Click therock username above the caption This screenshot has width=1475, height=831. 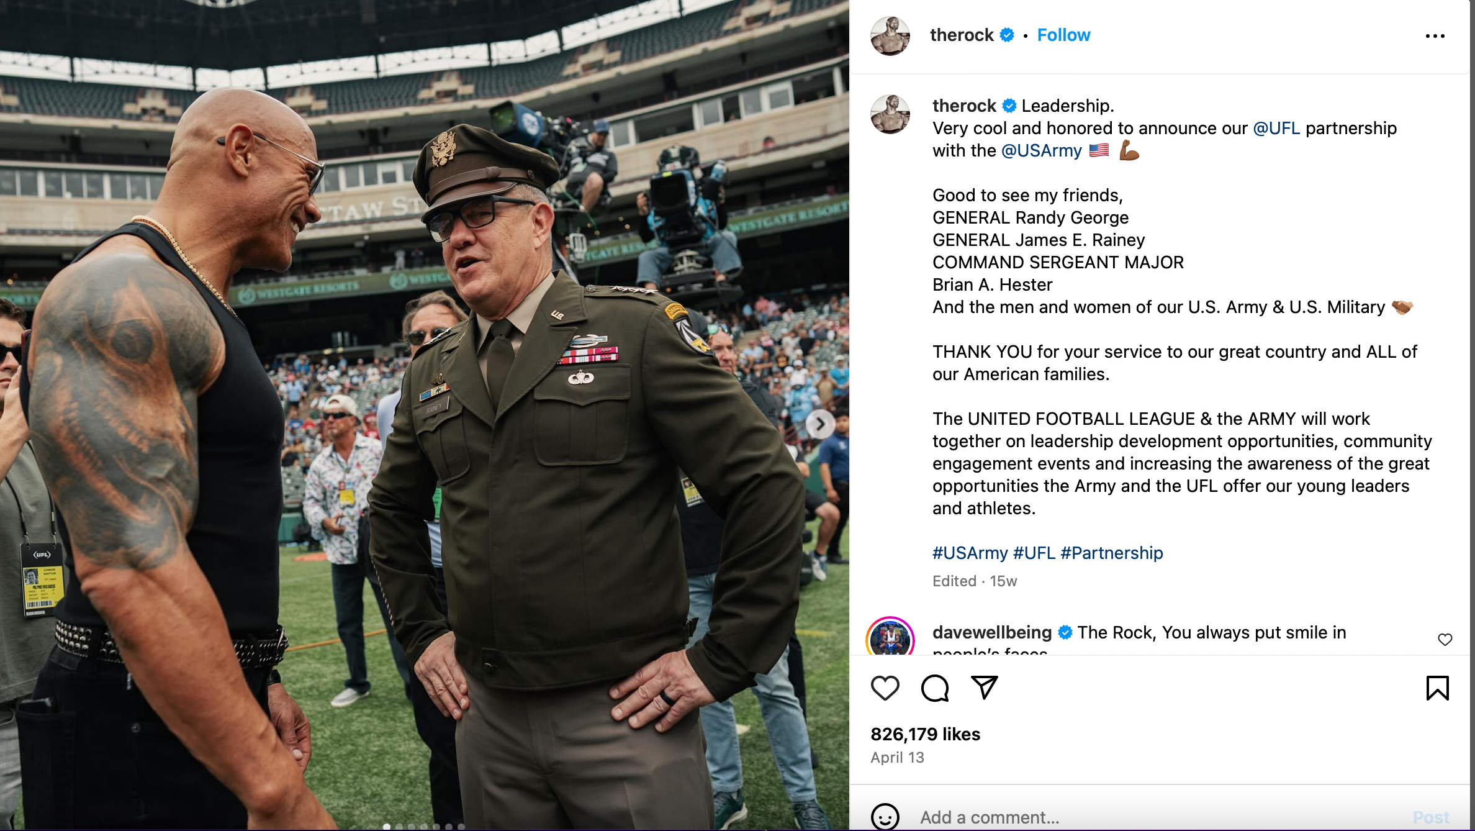(965, 106)
